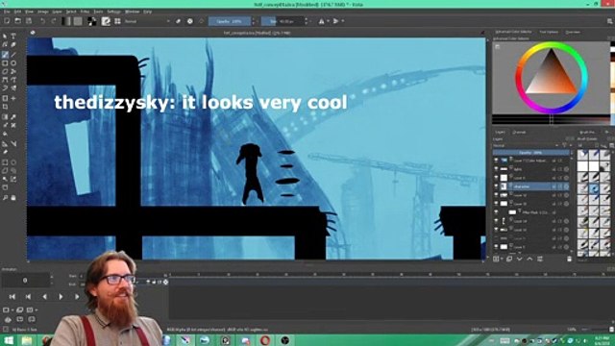Open the brush settings editor
The image size is (615, 346).
pos(106,21)
